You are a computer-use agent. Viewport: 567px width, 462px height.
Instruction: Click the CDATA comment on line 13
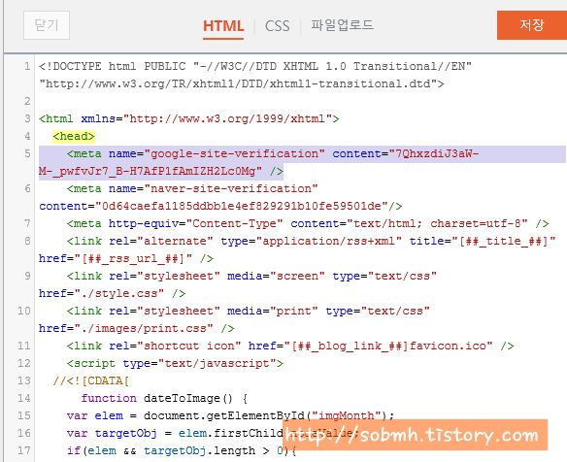[90, 380]
